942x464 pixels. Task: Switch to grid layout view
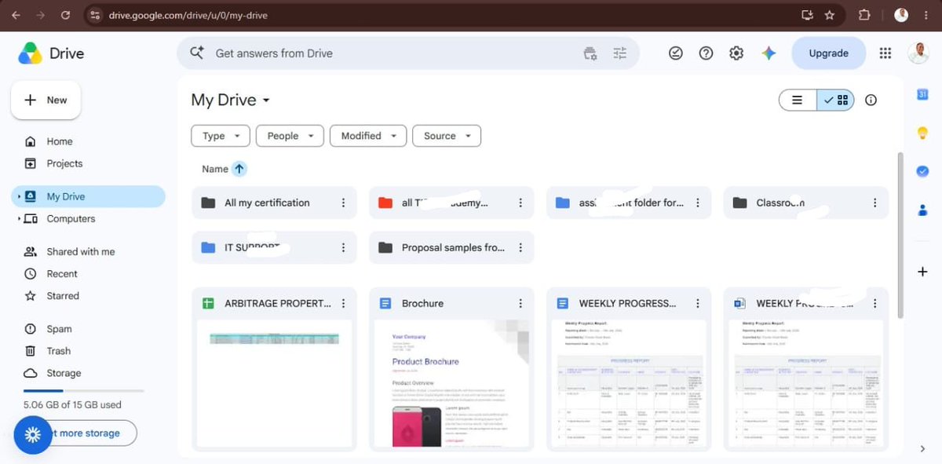pyautogui.click(x=835, y=100)
